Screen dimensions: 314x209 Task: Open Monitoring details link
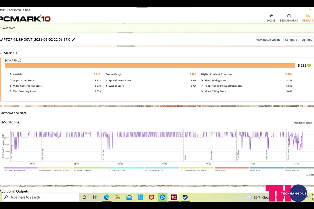coord(303,123)
